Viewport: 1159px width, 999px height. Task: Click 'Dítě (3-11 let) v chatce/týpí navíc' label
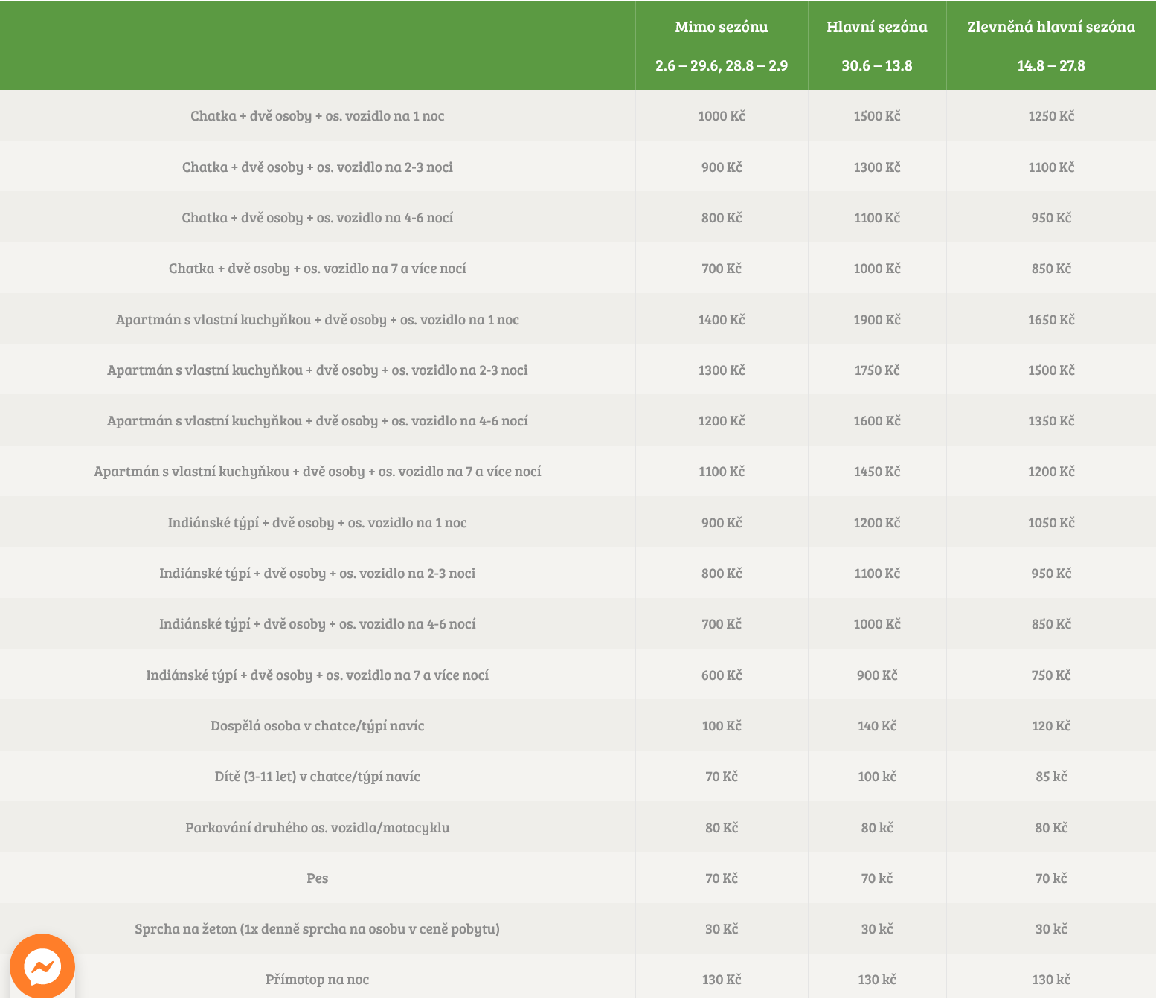[317, 777]
